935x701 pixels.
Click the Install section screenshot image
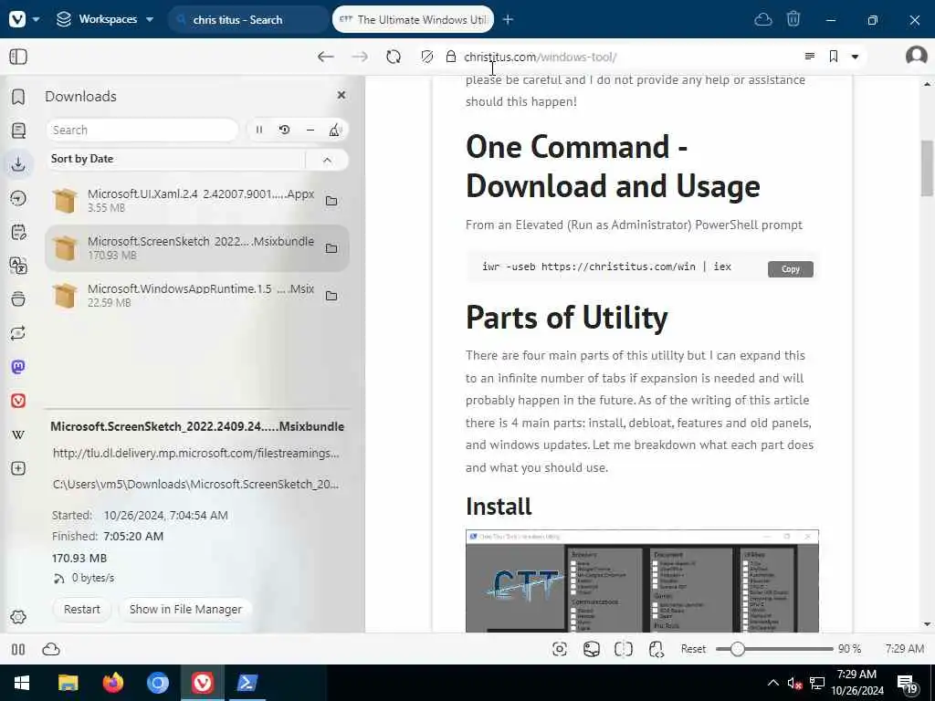(x=642, y=581)
